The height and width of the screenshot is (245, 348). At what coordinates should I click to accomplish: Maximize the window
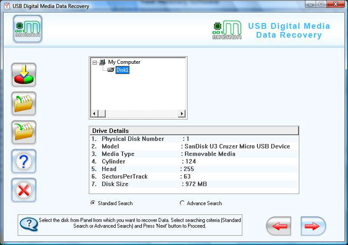(x=321, y=4)
